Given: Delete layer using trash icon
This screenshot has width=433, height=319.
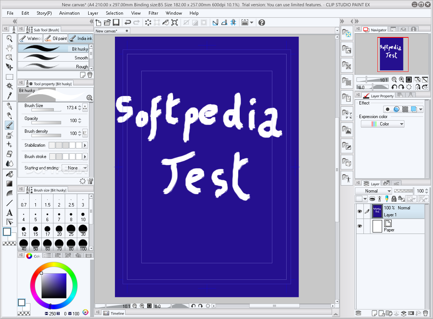Looking at the screenshot, I should tap(426, 313).
